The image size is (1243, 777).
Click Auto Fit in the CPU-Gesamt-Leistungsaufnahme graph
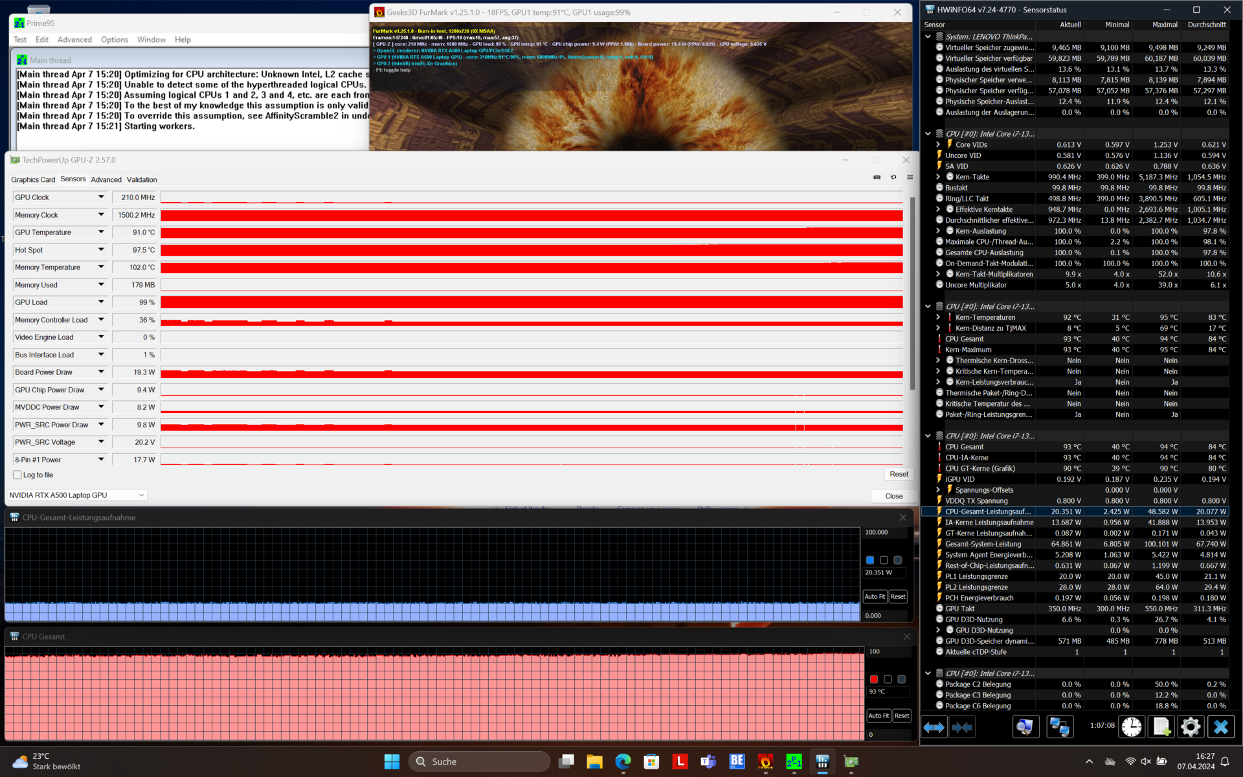coord(874,596)
